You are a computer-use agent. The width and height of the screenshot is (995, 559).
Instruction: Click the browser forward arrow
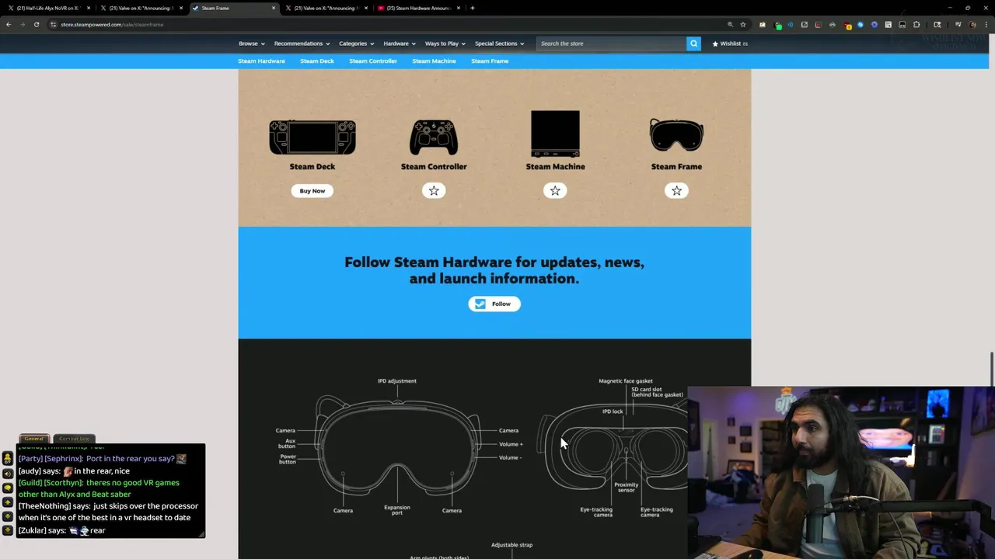(23, 24)
